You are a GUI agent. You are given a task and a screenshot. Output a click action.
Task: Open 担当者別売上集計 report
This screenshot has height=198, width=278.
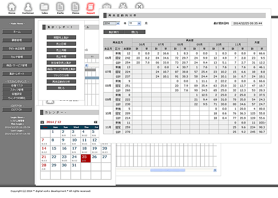pyautogui.click(x=61, y=63)
